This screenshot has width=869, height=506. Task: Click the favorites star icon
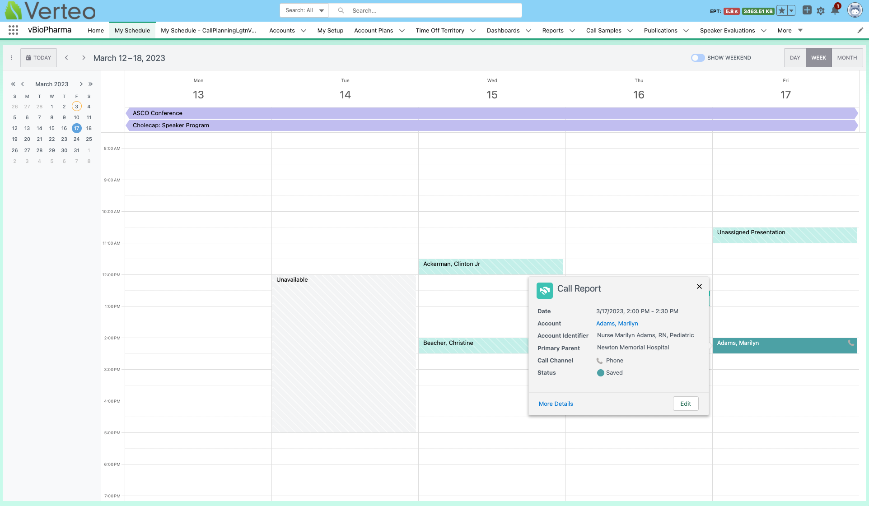click(782, 11)
